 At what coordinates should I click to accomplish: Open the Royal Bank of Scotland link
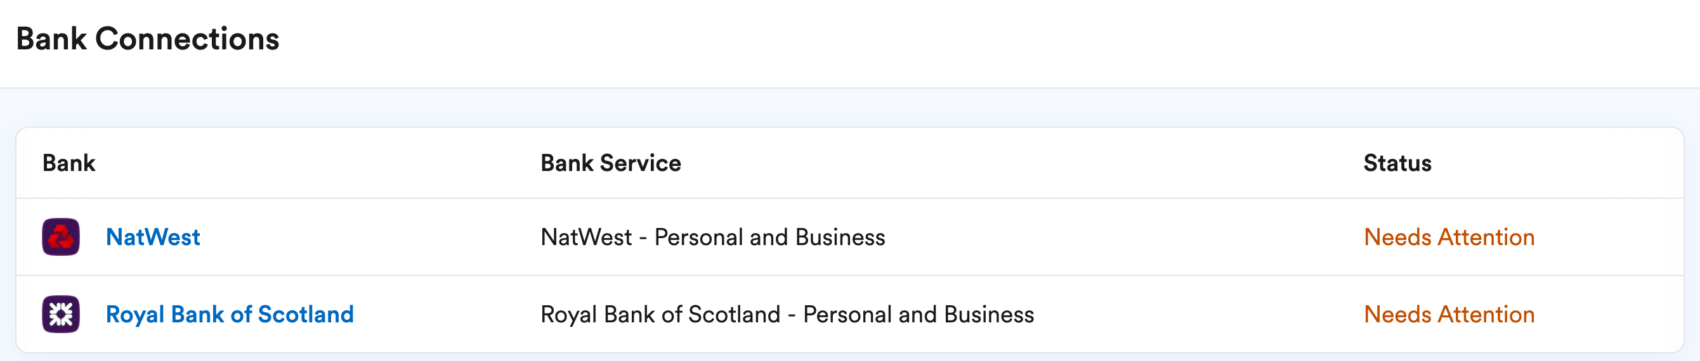[x=230, y=314]
